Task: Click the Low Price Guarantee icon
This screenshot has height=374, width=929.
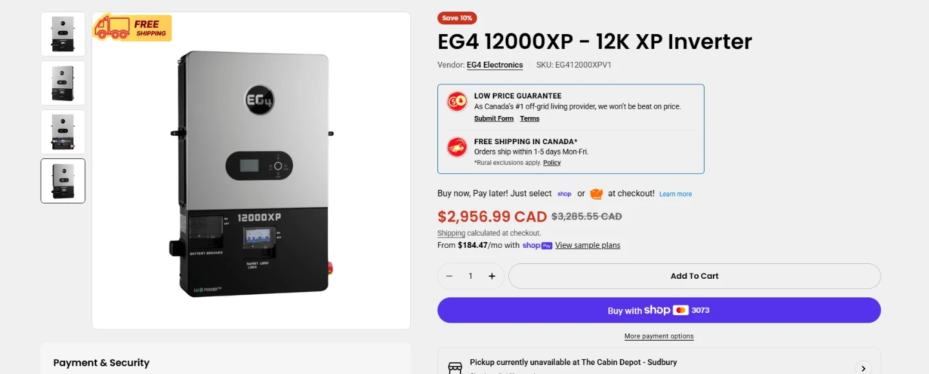Action: point(457,101)
